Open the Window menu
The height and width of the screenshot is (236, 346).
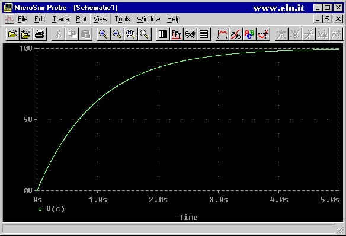coord(148,19)
